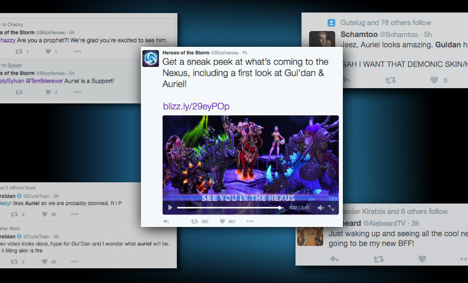Click the Heroes of the Storm avatar in center tweet
Viewport: 468px width, 283px height.
coord(150,58)
